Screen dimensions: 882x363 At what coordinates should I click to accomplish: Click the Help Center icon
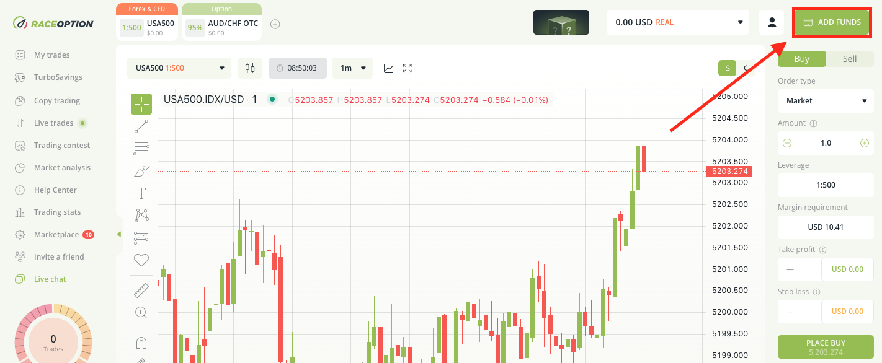click(20, 190)
